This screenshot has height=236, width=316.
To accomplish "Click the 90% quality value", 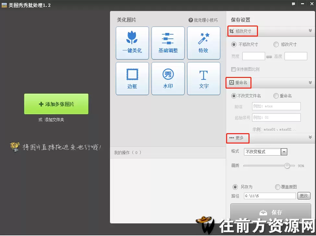I will click(x=301, y=166).
